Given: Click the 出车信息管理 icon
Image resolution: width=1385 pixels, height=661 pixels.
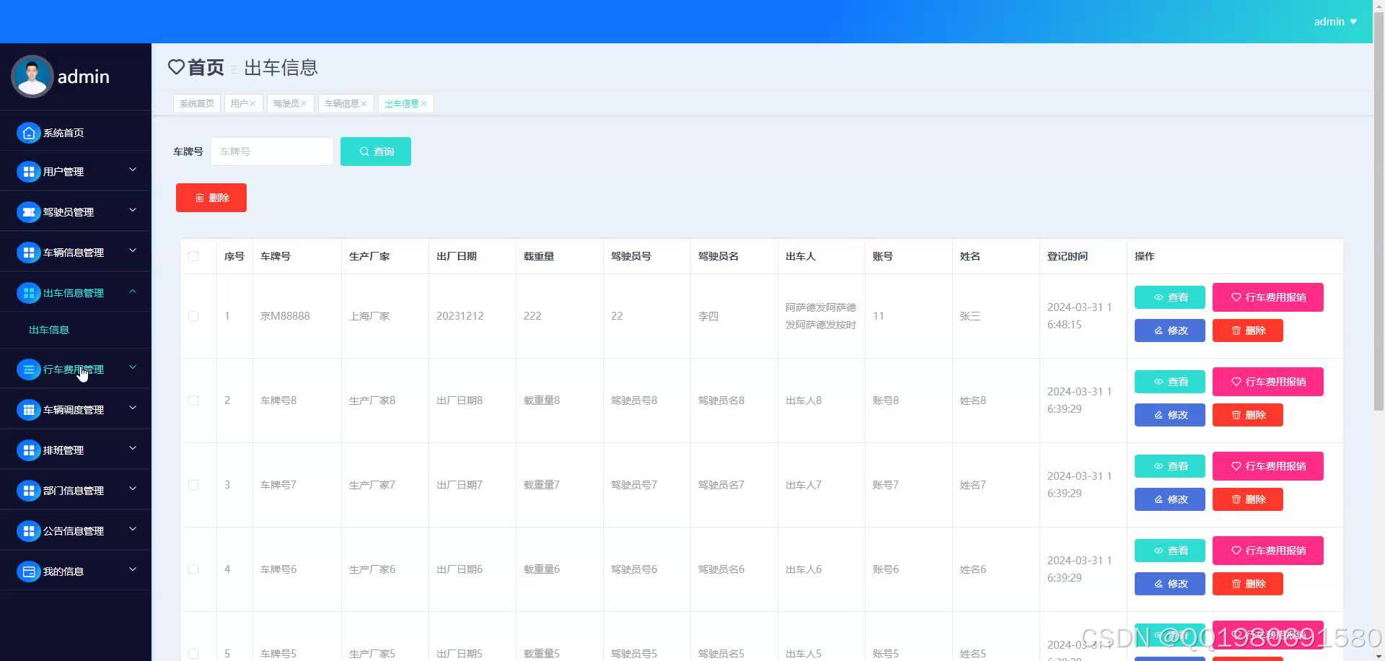Looking at the screenshot, I should 28,293.
